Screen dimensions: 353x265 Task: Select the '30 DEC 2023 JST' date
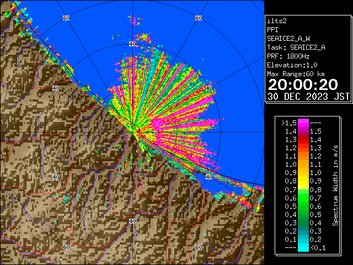308,97
